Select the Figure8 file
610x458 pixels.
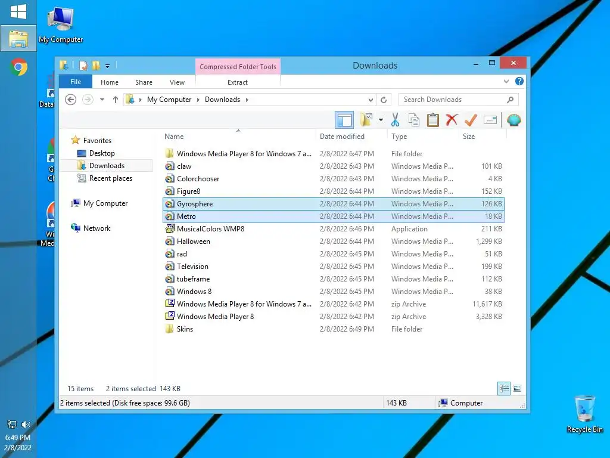[334, 191]
